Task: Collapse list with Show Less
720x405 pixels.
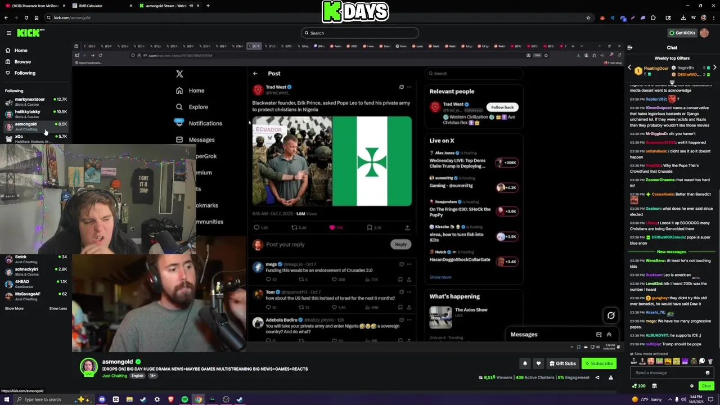Action: pyautogui.click(x=58, y=309)
